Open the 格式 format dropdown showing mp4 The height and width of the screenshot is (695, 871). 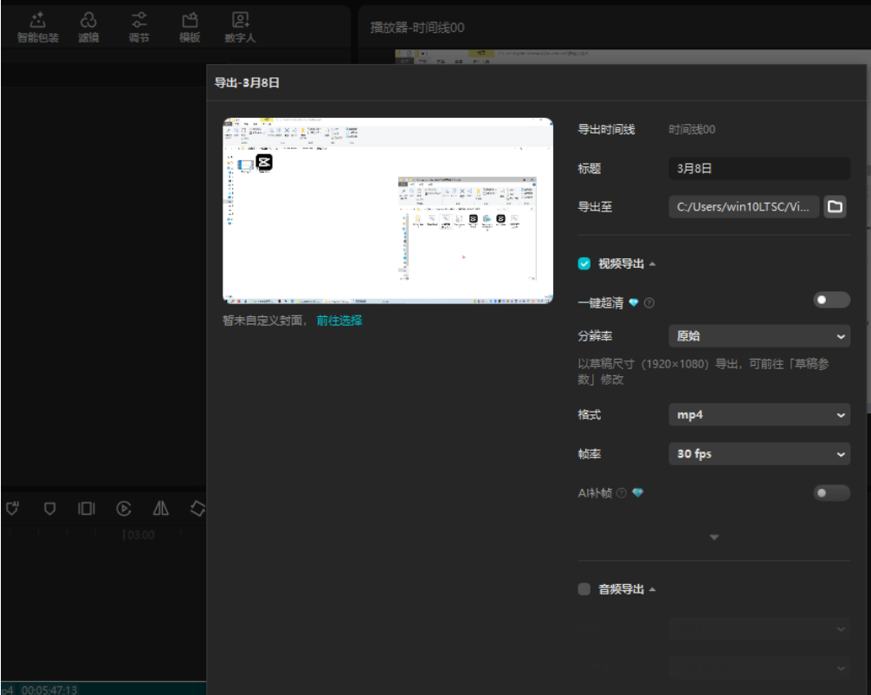tap(758, 415)
